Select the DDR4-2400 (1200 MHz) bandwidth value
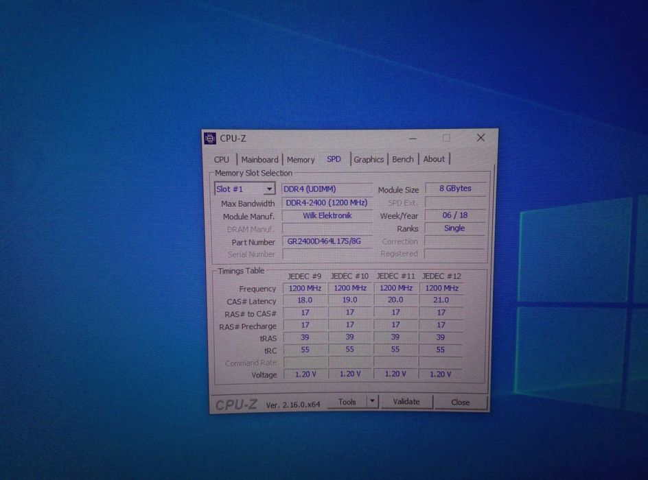This screenshot has width=648, height=480. 327,203
